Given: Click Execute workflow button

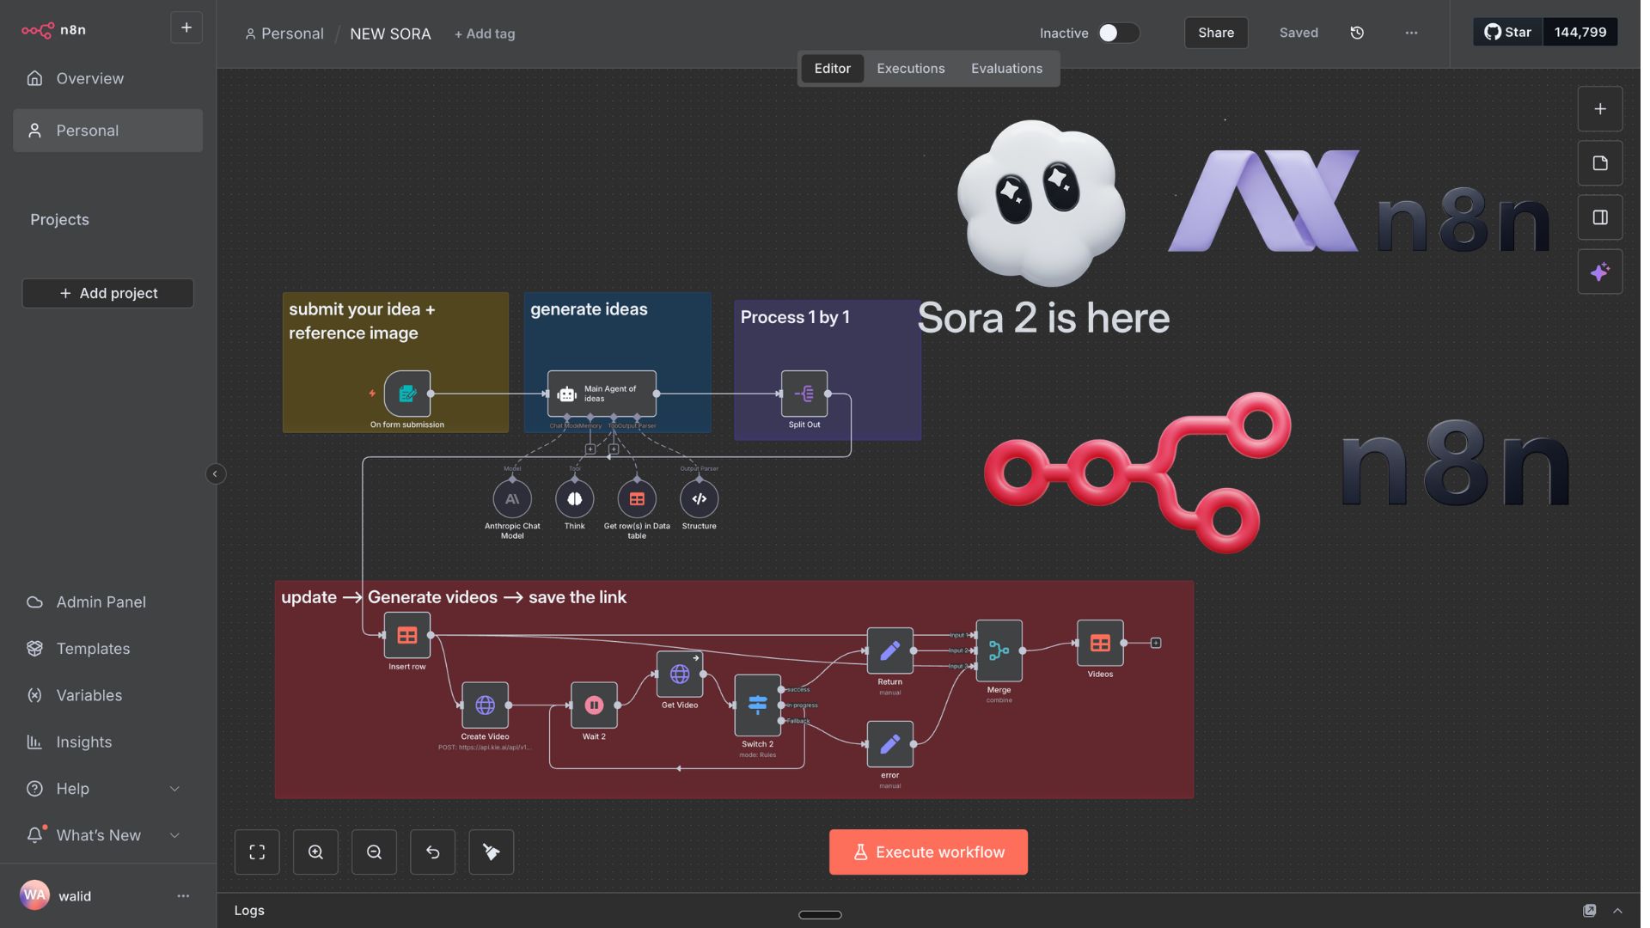Looking at the screenshot, I should [928, 852].
